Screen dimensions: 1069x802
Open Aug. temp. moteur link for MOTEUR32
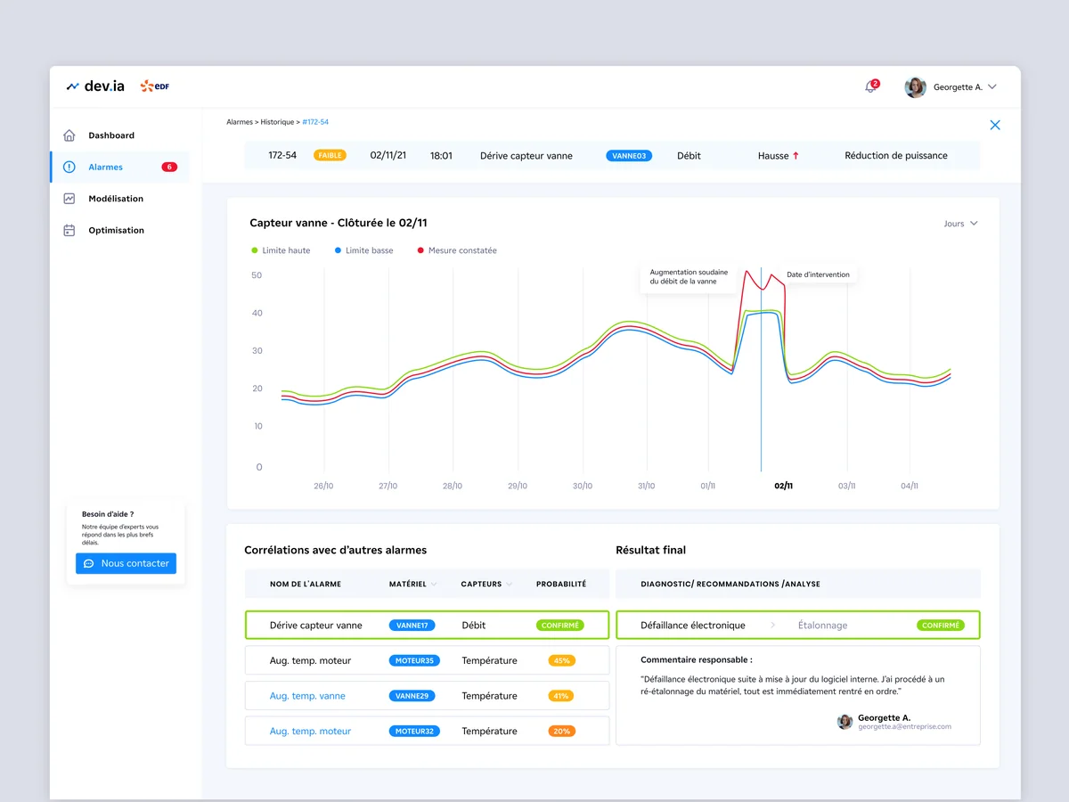(310, 731)
